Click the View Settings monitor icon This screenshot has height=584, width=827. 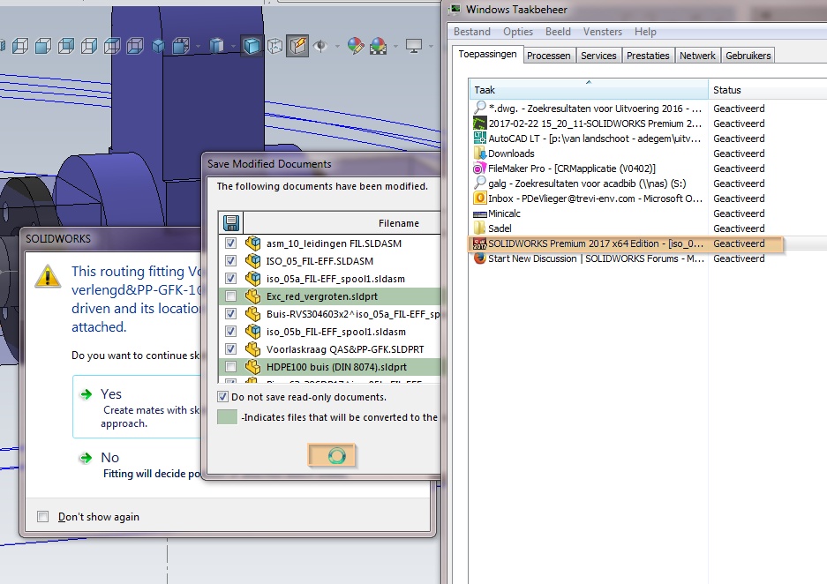413,46
